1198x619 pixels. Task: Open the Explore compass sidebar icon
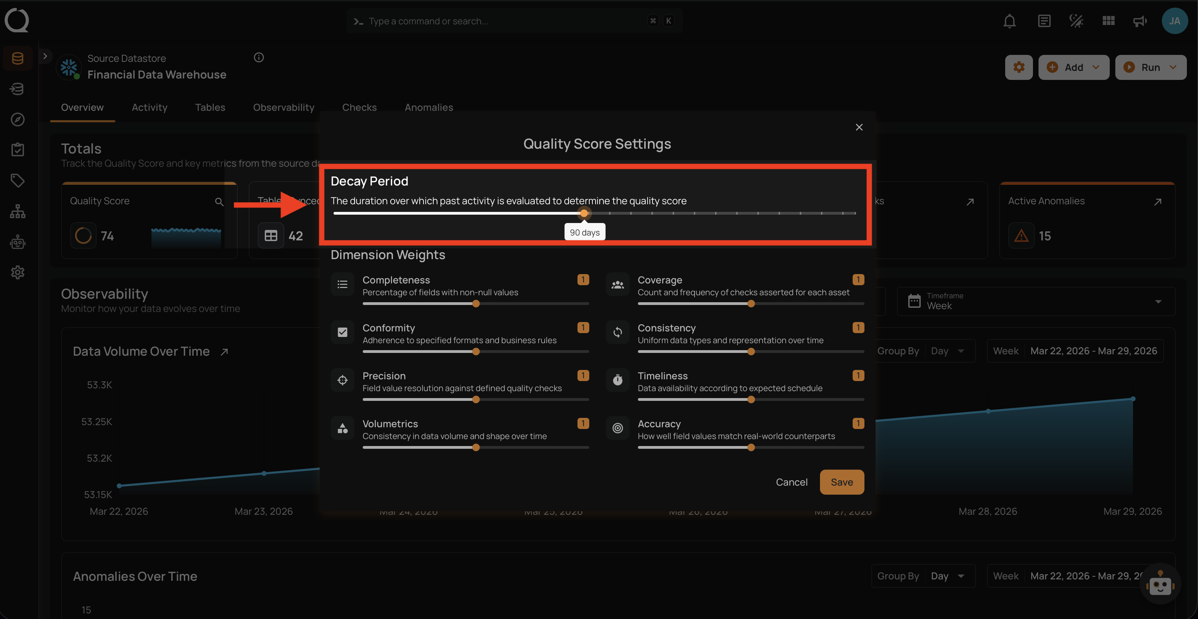18,119
